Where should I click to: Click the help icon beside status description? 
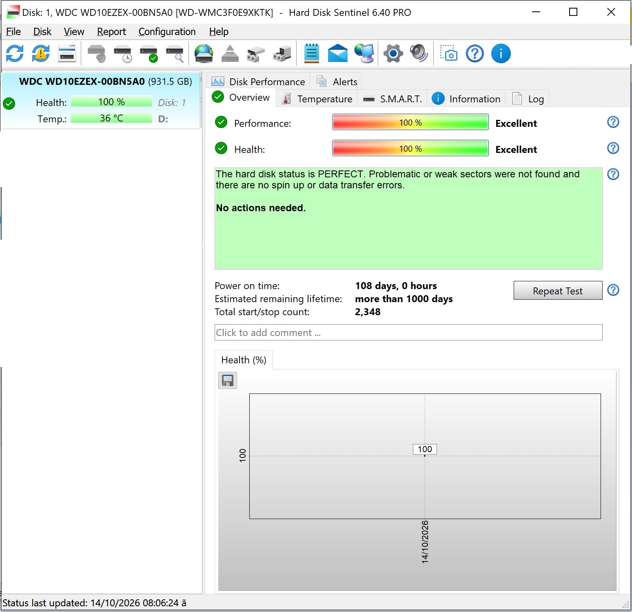(613, 174)
